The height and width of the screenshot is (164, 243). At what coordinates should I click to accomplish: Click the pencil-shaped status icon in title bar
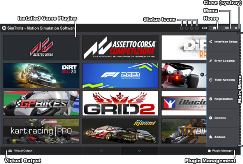click(x=192, y=28)
